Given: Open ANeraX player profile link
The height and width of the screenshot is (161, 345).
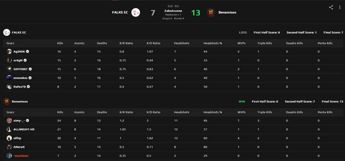Looking at the screenshot, I should pyautogui.click(x=19, y=147).
